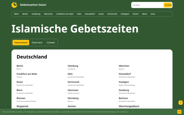The width and height of the screenshot is (184, 115).
Task: Open the Hannover city link
Action: coord(73,90)
